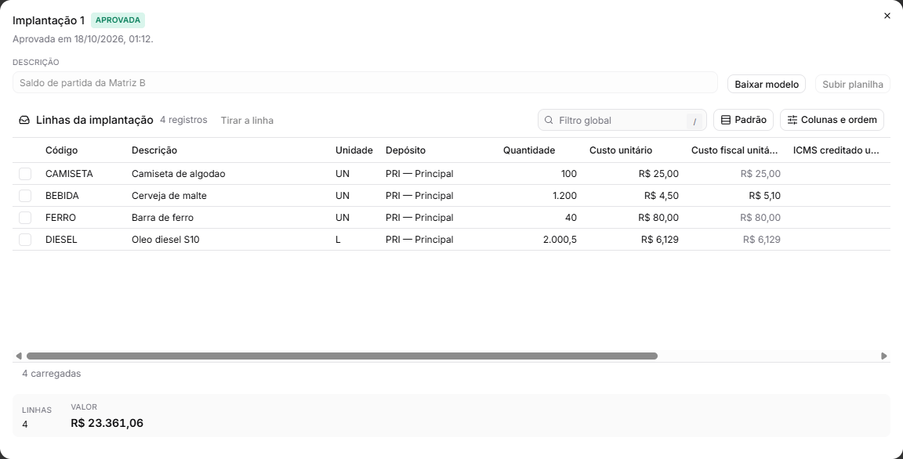903x459 pixels.
Task: Click the total value R$ 23.361,06
Action: (107, 423)
